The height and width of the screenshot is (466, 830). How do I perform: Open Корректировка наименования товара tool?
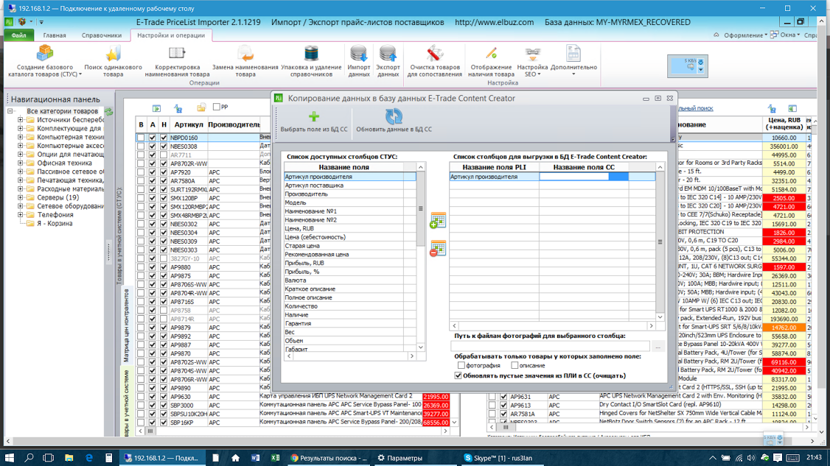click(177, 61)
